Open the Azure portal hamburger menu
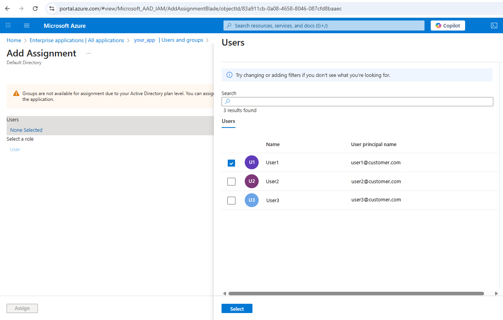 (27, 26)
